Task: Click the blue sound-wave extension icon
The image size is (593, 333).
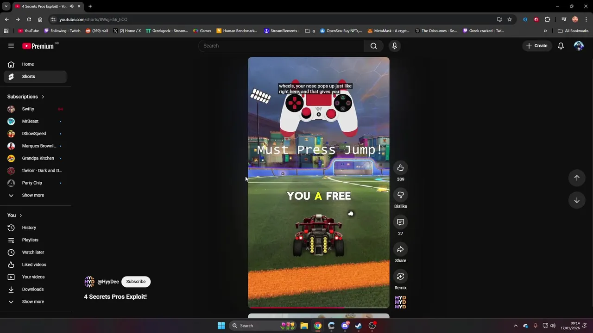Action: pos(525,19)
